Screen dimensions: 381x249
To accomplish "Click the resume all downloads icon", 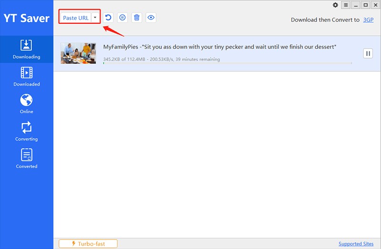I will pos(108,18).
